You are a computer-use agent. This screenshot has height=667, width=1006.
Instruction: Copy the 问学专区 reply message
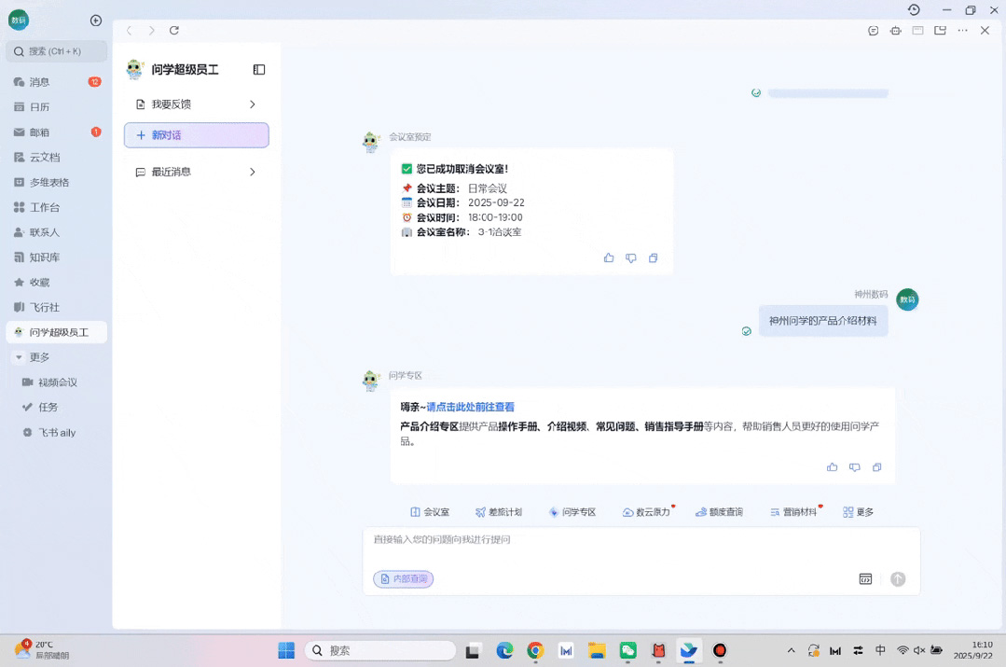click(x=876, y=467)
